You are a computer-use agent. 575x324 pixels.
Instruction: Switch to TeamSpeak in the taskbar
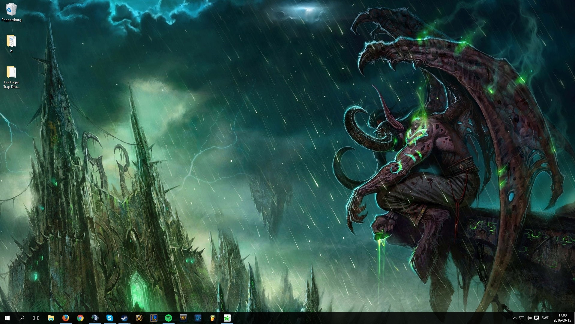(x=95, y=318)
